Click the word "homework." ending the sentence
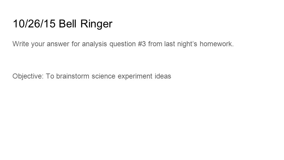 pos(217,44)
